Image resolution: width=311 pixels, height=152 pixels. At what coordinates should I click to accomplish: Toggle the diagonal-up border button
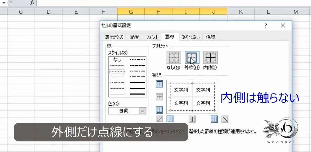click(159, 119)
